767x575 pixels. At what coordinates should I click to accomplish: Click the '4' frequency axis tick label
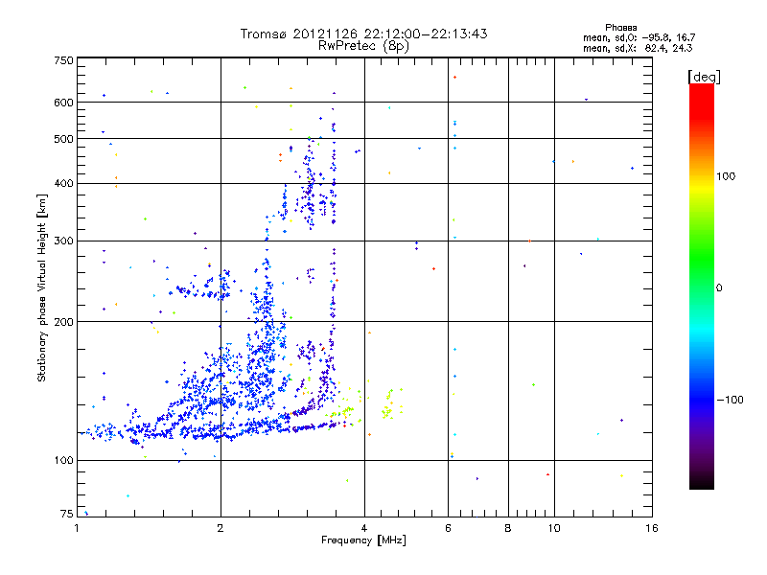(364, 528)
